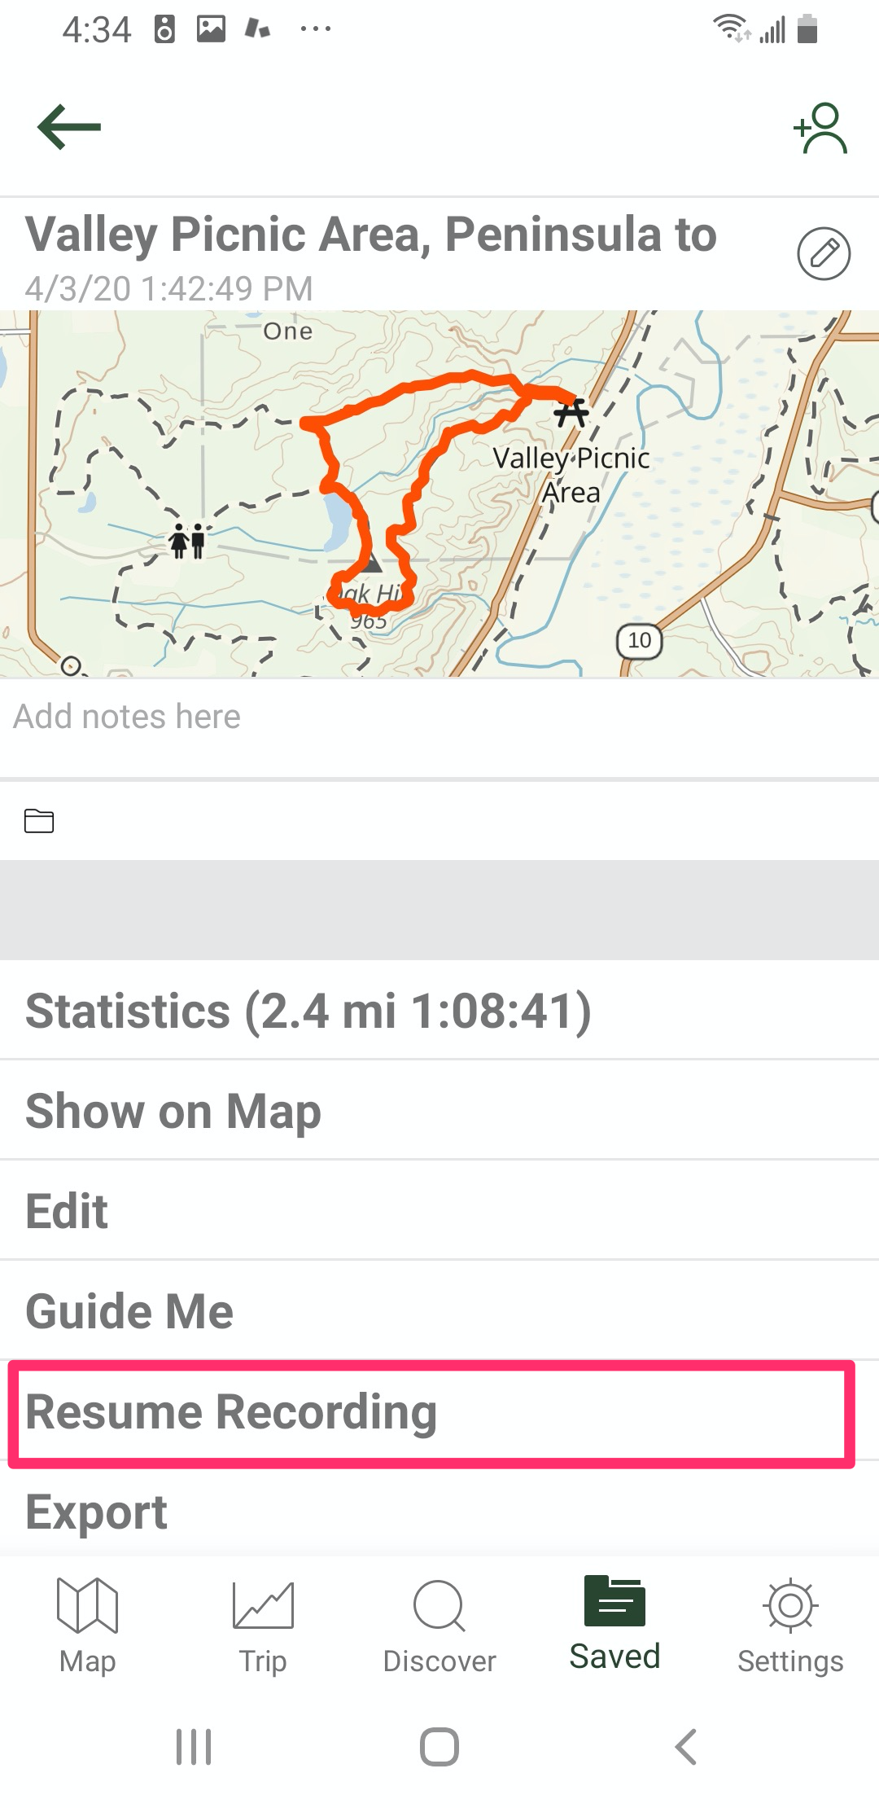Start Guide Me navigation
Screen dimensions: 879x1808
point(439,1310)
